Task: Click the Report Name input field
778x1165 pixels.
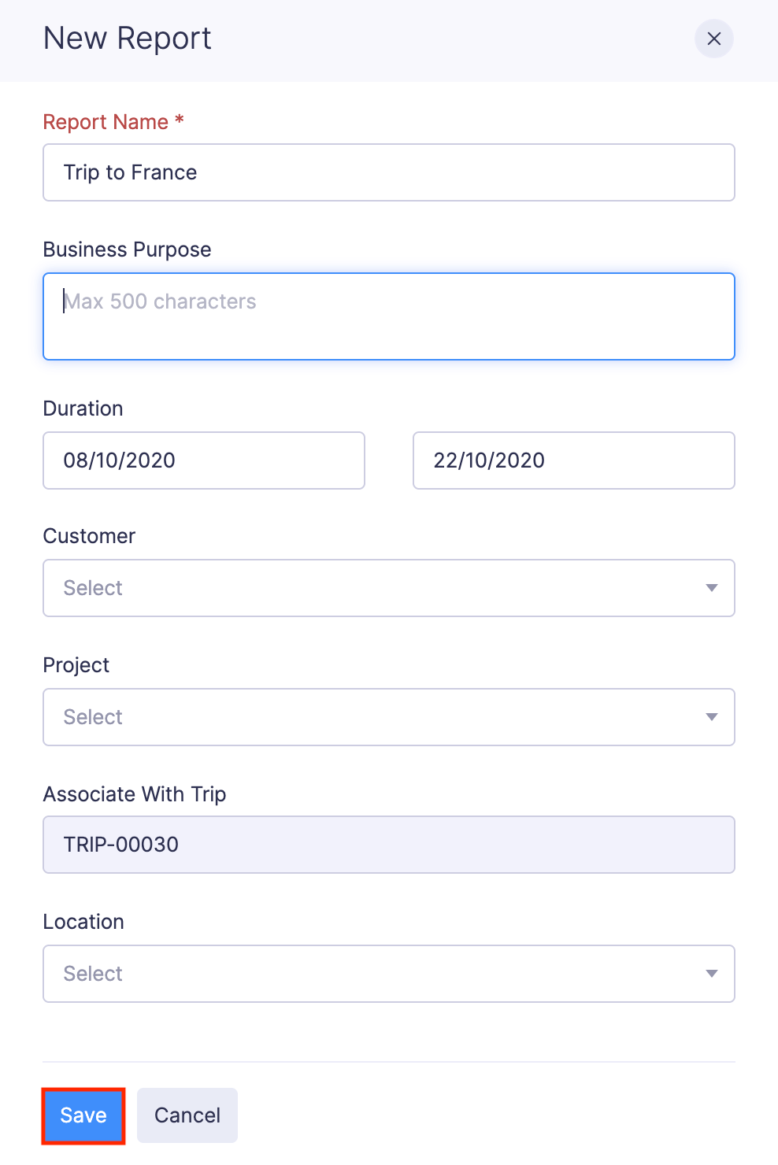Action: pyautogui.click(x=389, y=172)
